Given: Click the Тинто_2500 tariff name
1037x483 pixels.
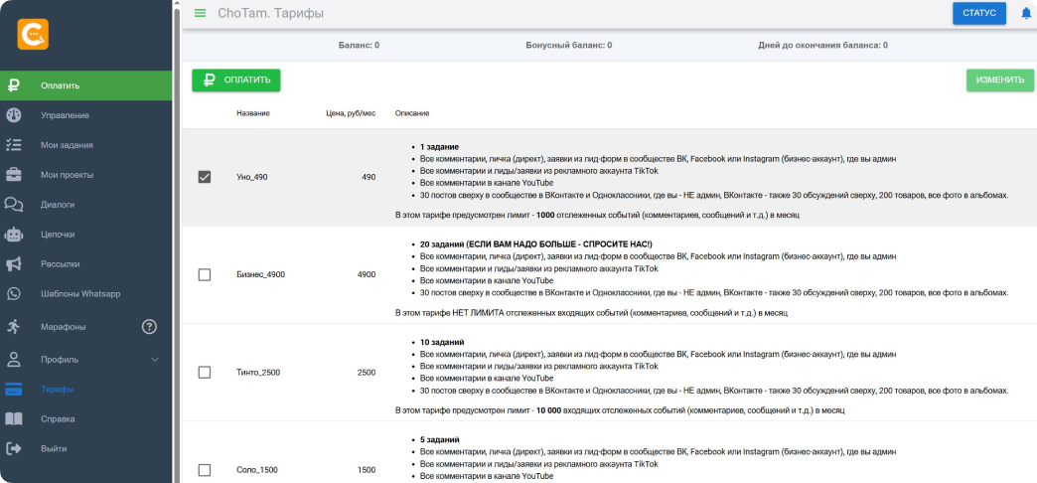Looking at the screenshot, I should 258,373.
